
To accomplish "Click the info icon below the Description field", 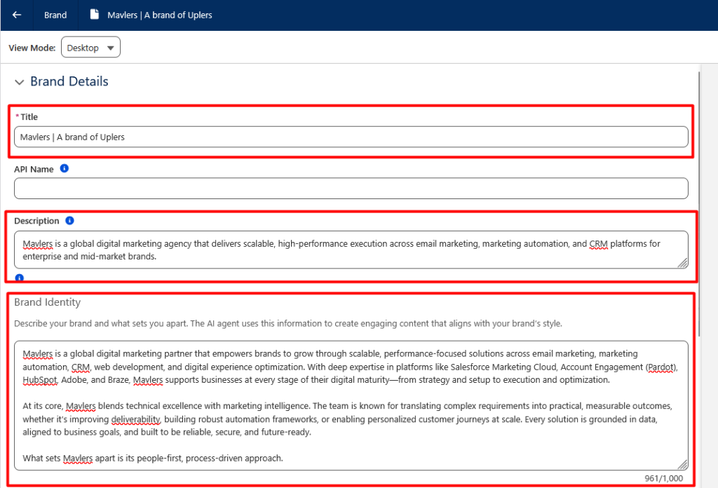I will tap(19, 278).
